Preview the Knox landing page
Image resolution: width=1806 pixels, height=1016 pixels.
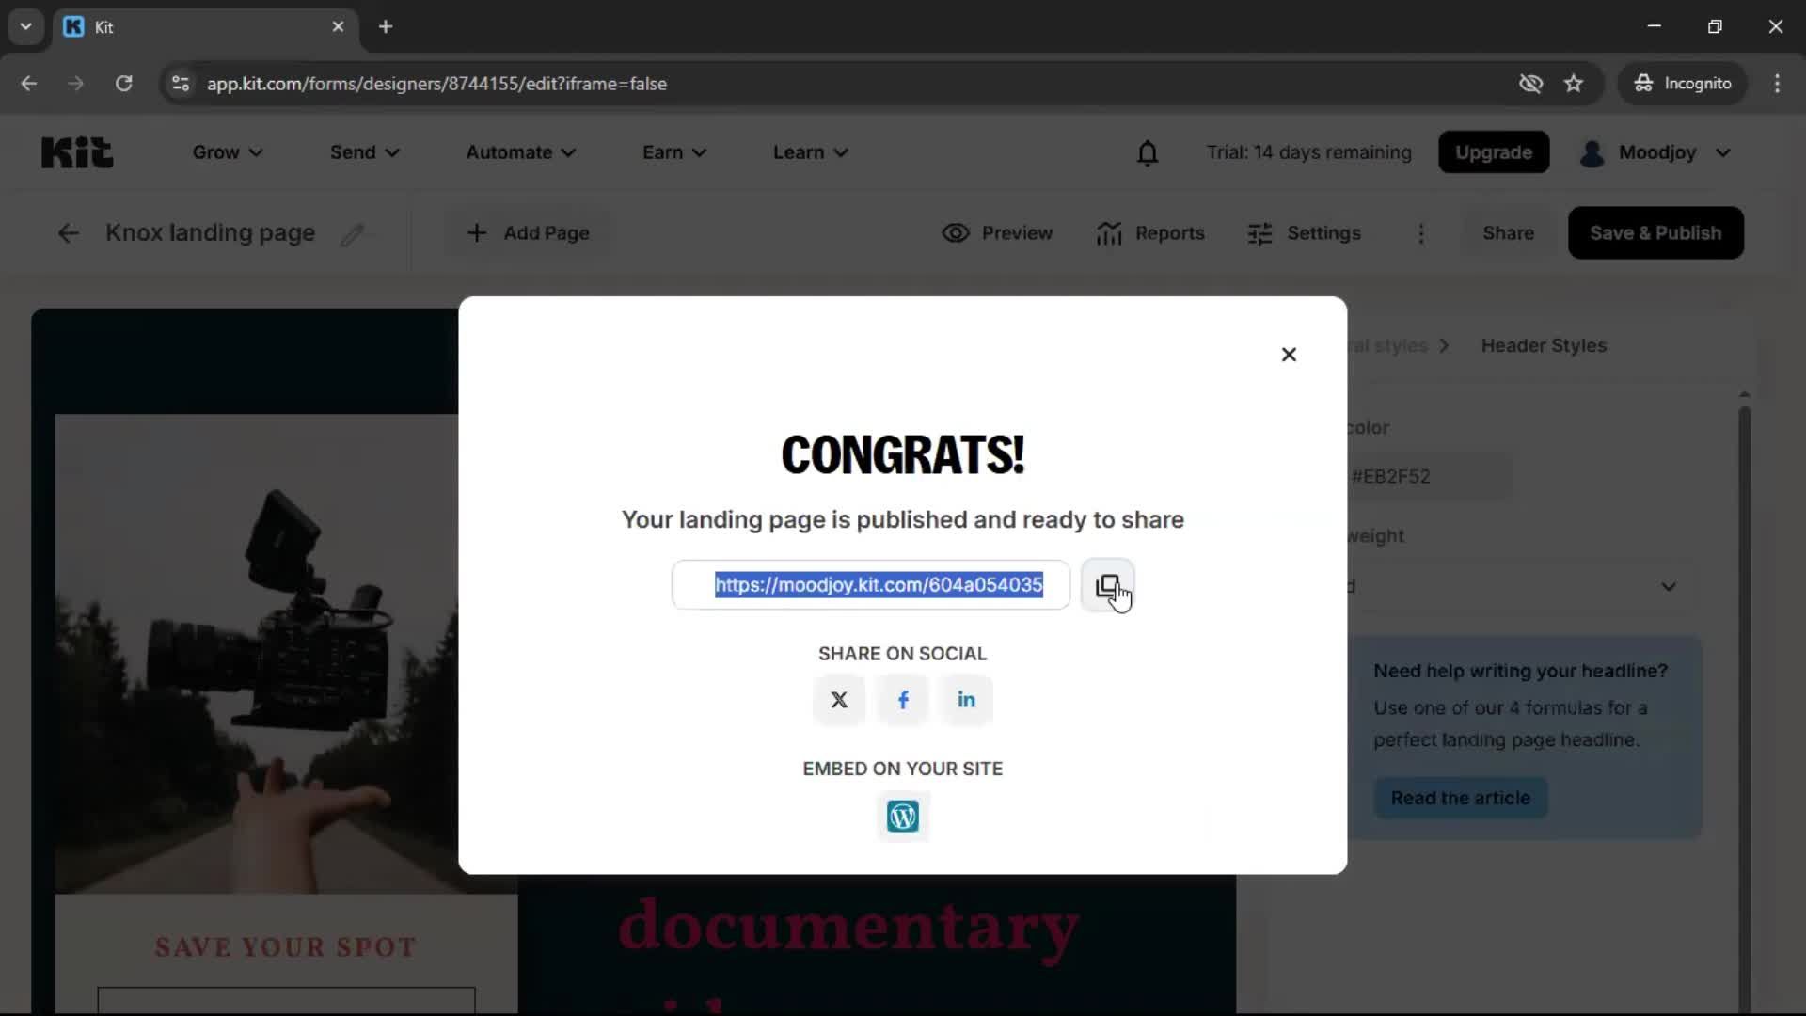pos(997,232)
